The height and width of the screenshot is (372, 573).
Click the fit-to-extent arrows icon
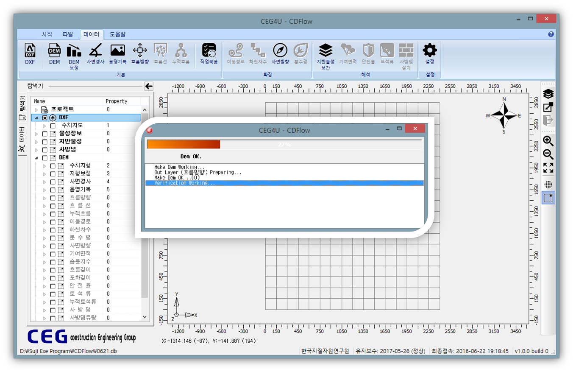click(x=548, y=168)
